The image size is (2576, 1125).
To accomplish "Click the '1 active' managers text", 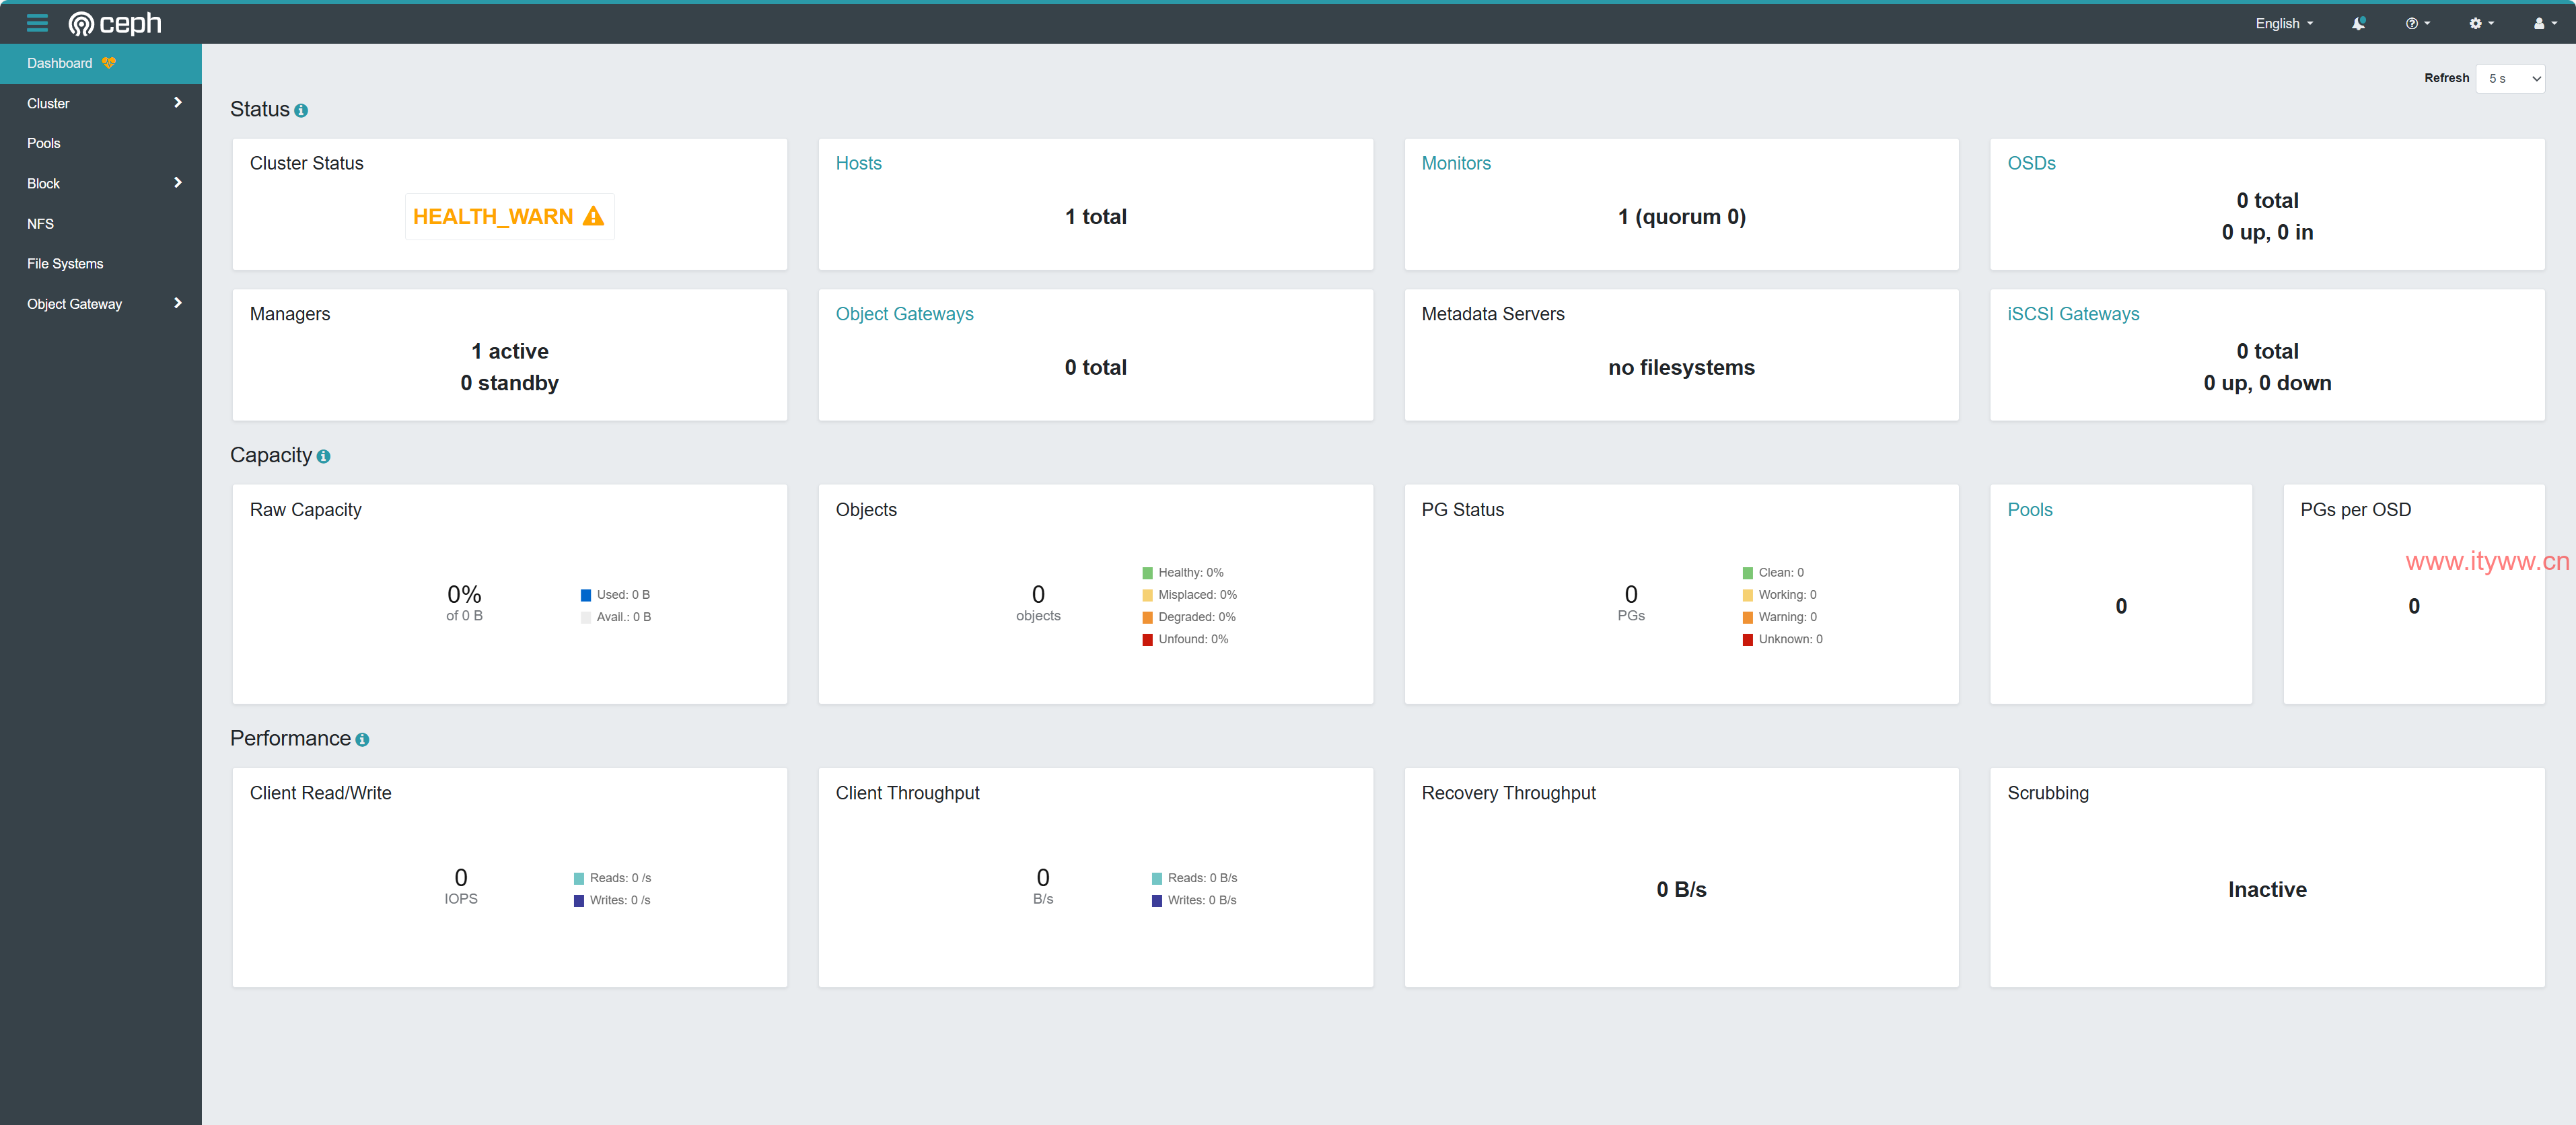I will coord(509,351).
